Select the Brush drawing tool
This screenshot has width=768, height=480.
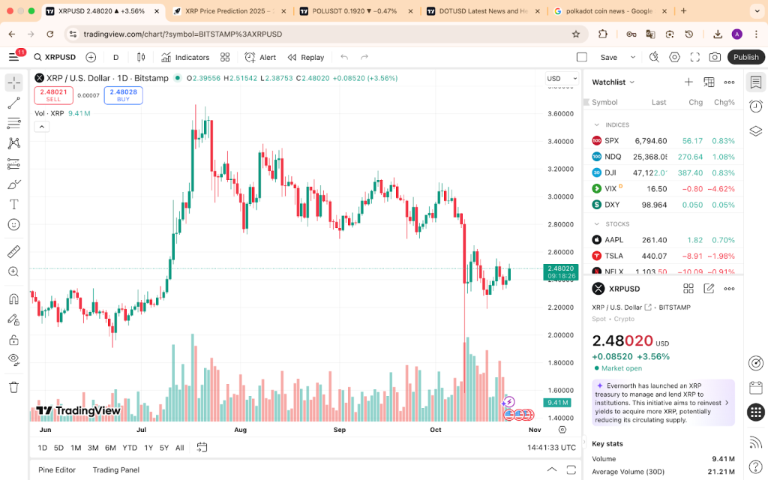(13, 183)
